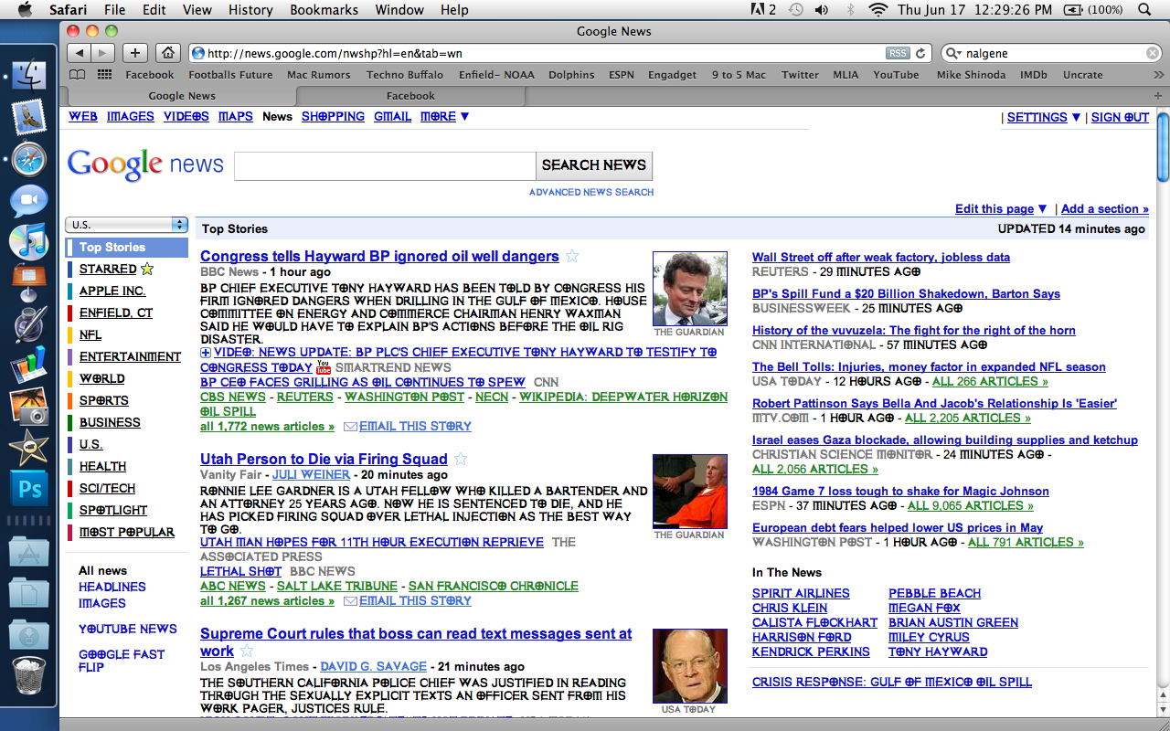
Task: Launch the Mail stamp icon in Dock
Action: [28, 119]
